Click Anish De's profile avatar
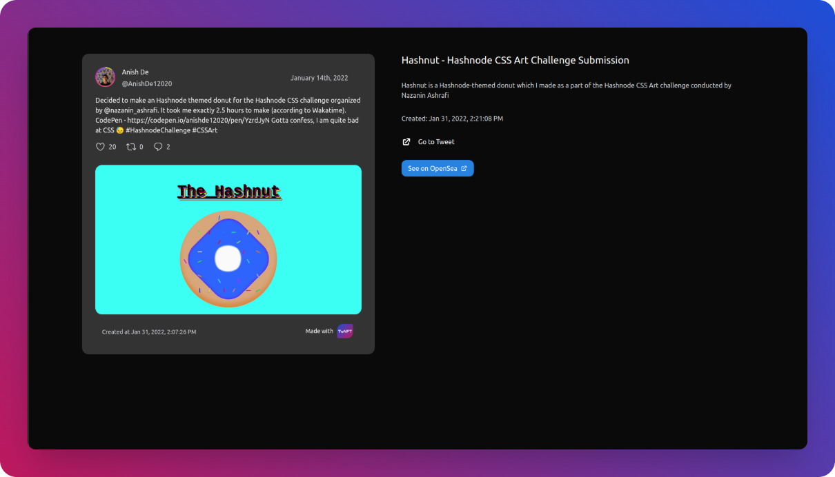Screen dimensions: 835x477 click(x=105, y=77)
